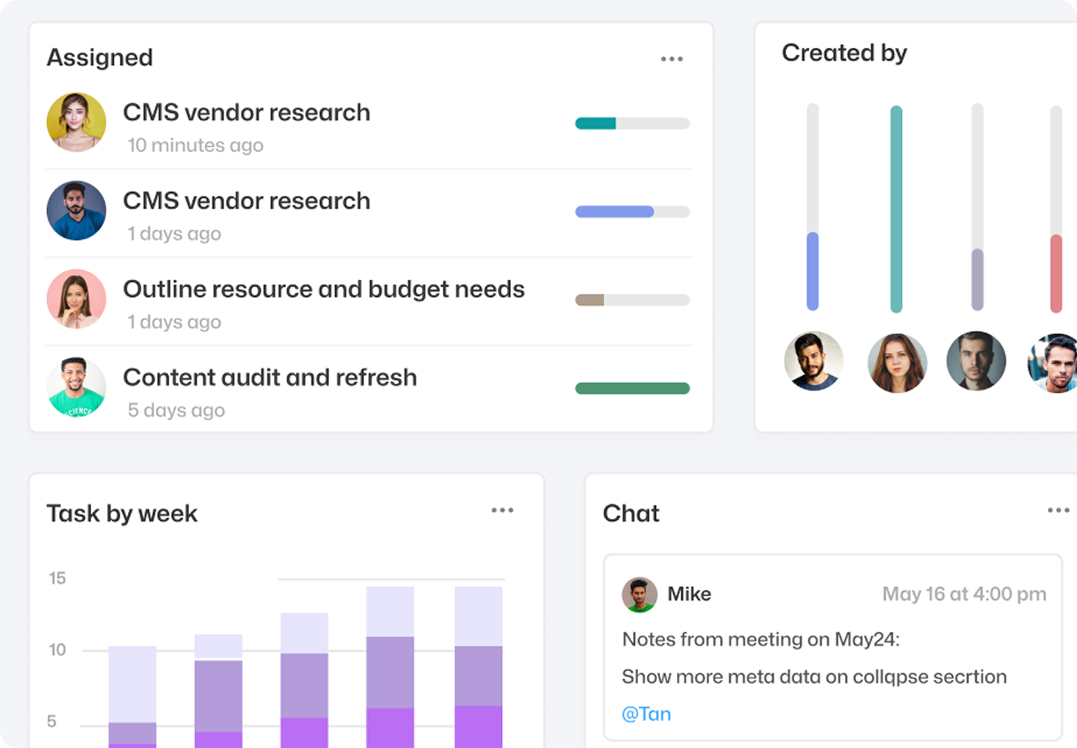This screenshot has height=748, width=1077.
Task: Open the Task by week three-dot menu
Action: (x=502, y=510)
